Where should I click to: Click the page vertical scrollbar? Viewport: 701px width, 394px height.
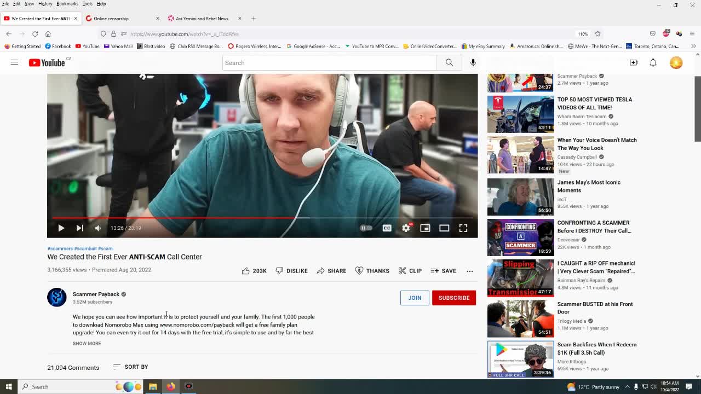[x=698, y=108]
